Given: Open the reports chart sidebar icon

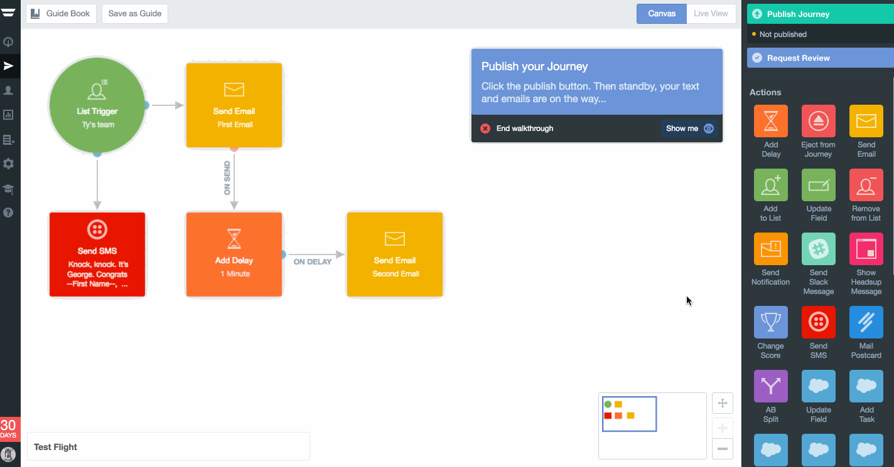Looking at the screenshot, I should tap(9, 115).
